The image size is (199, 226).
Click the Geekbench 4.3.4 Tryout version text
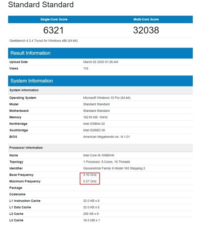click(43, 41)
